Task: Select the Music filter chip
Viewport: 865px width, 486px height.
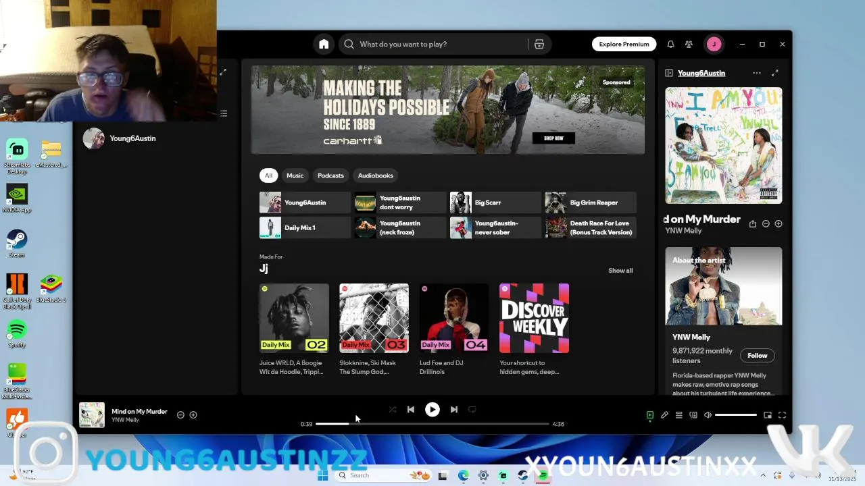Action: coord(295,175)
